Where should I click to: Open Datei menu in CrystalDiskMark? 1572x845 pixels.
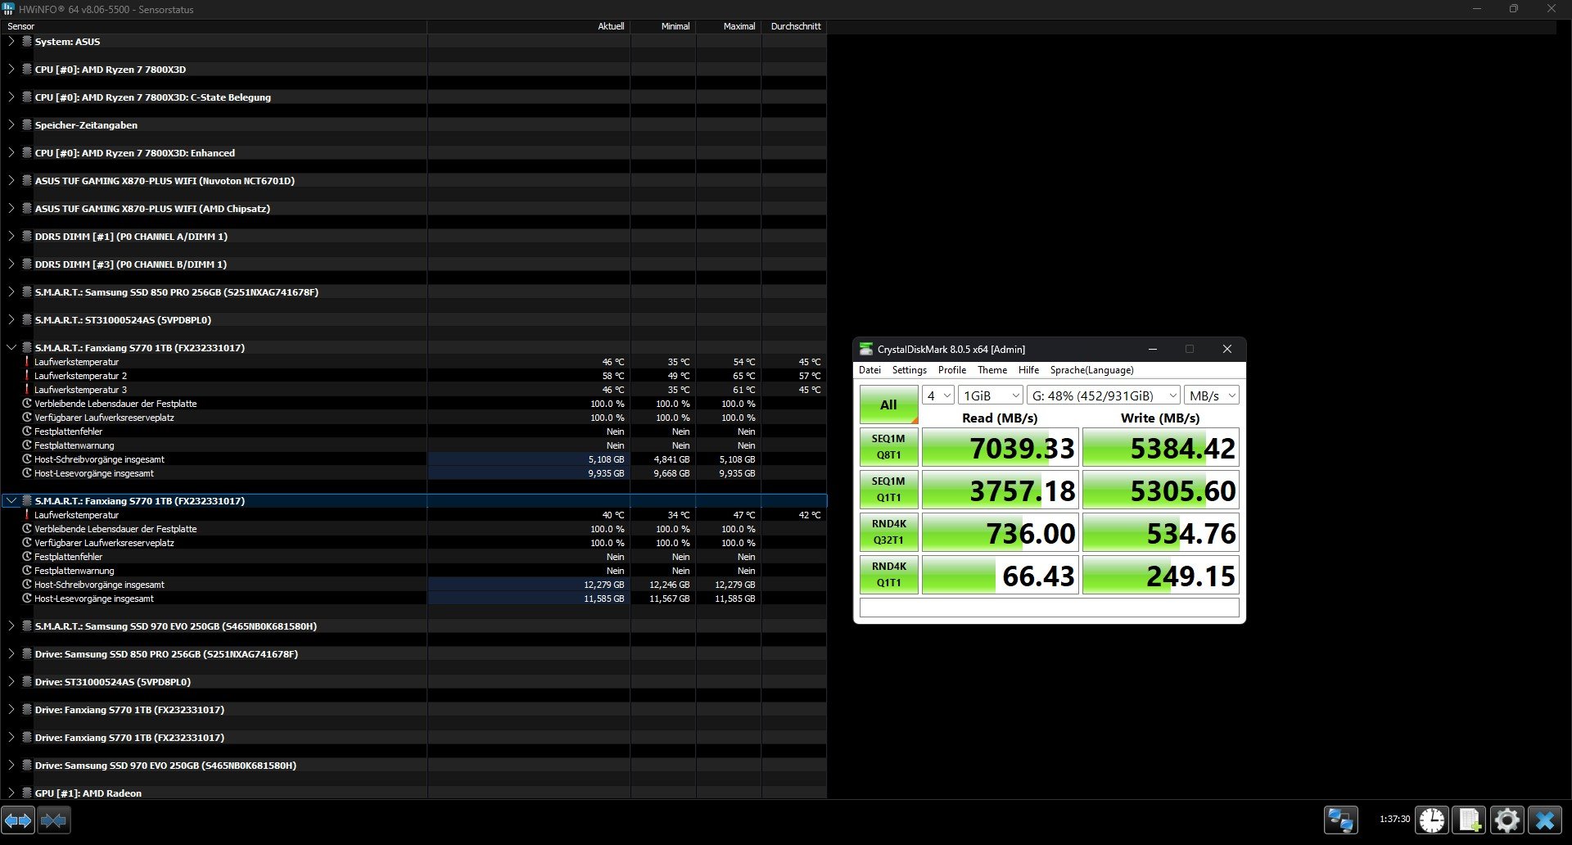click(870, 370)
